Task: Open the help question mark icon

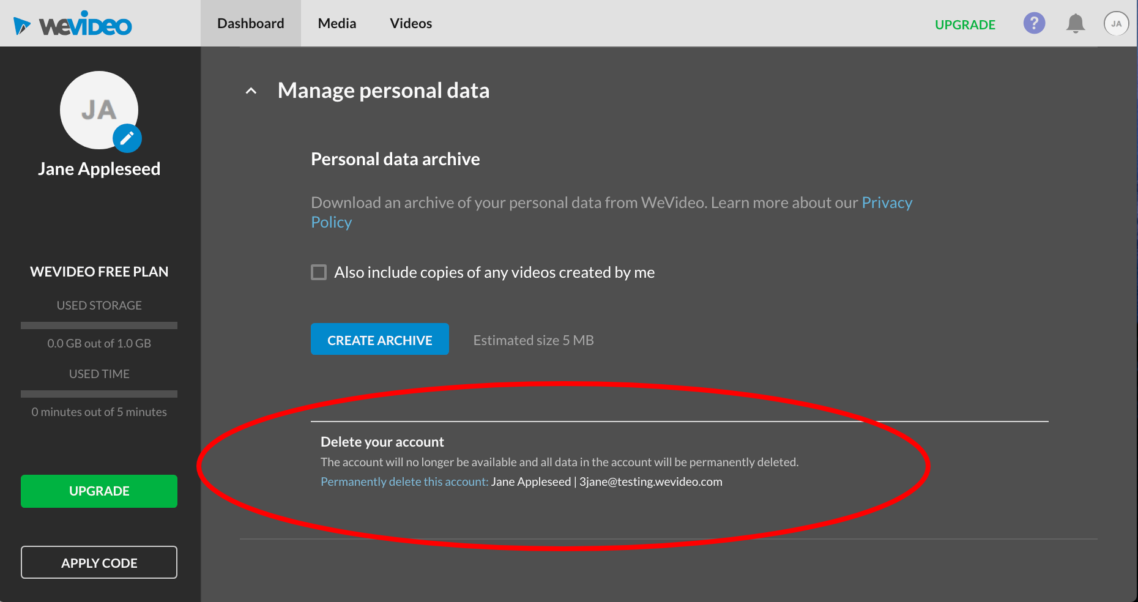Action: [1034, 24]
